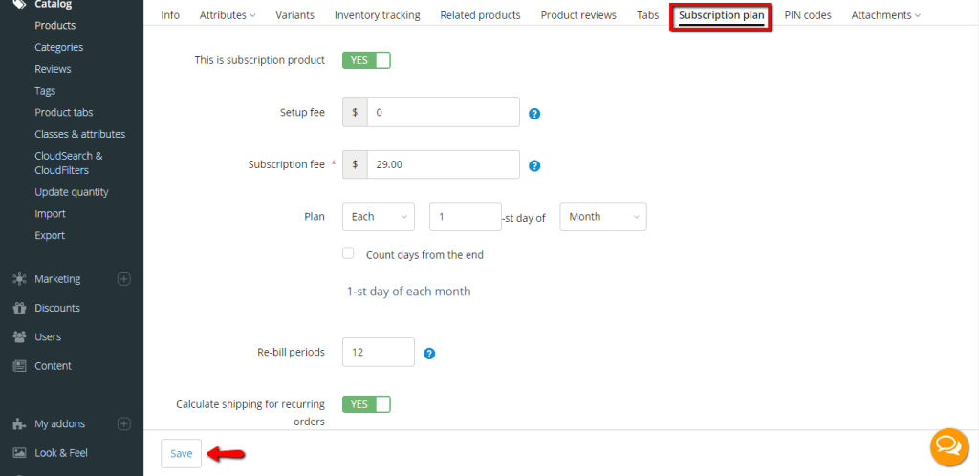
Task: Check 'Count days from the end' box
Action: [x=348, y=252]
